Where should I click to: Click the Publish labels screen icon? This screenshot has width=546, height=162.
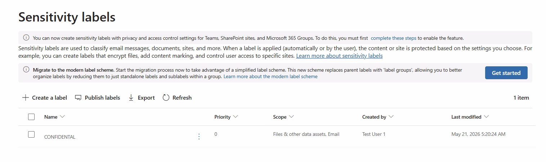78,97
